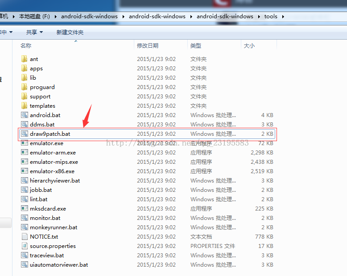Select the ant folder icon
The width and height of the screenshot is (347, 276).
click(x=25, y=59)
